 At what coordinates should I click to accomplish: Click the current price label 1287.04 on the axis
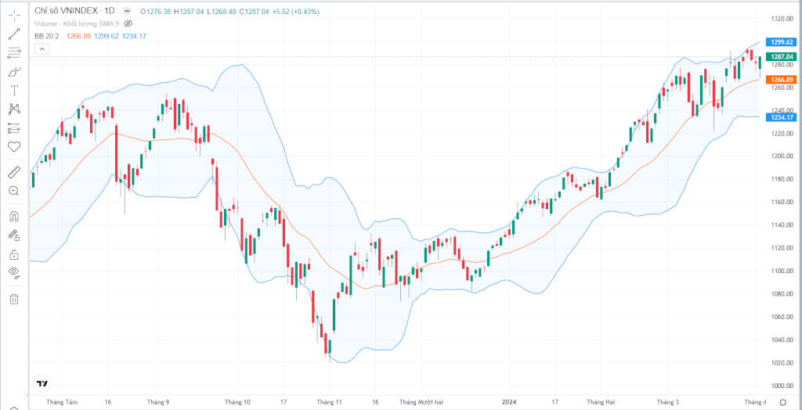[x=780, y=57]
